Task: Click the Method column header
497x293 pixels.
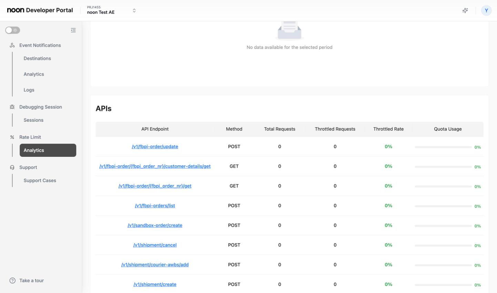Action: point(234,129)
